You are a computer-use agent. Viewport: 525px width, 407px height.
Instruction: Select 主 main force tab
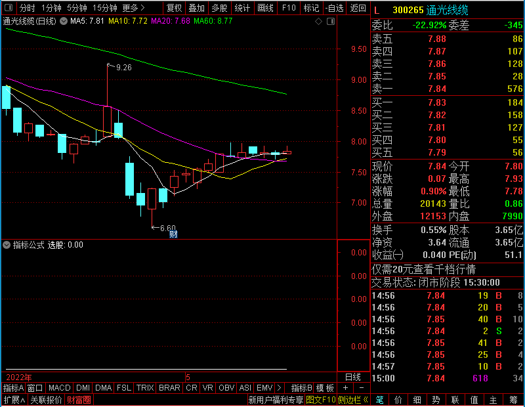pyautogui.click(x=493, y=400)
